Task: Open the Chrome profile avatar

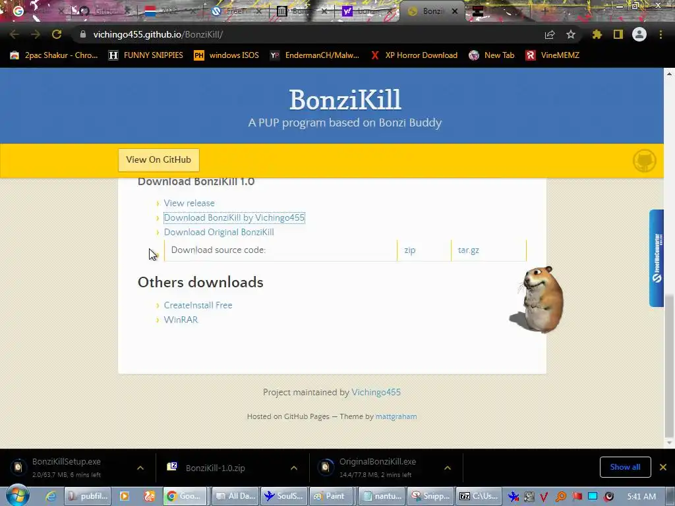Action: pyautogui.click(x=639, y=34)
